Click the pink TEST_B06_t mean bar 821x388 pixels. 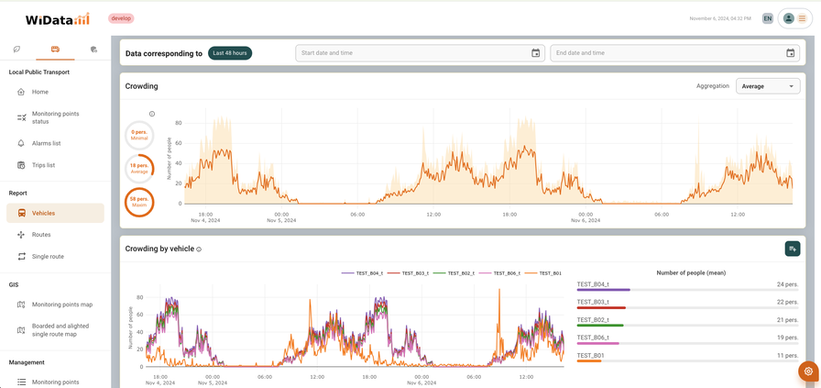click(598, 343)
